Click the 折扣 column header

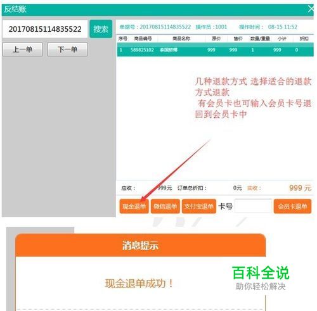click(304, 39)
